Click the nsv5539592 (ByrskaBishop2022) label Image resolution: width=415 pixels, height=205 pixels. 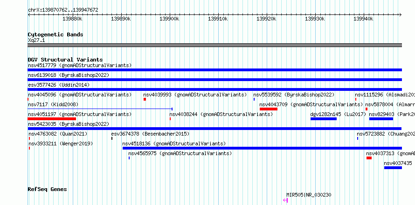click(x=294, y=95)
